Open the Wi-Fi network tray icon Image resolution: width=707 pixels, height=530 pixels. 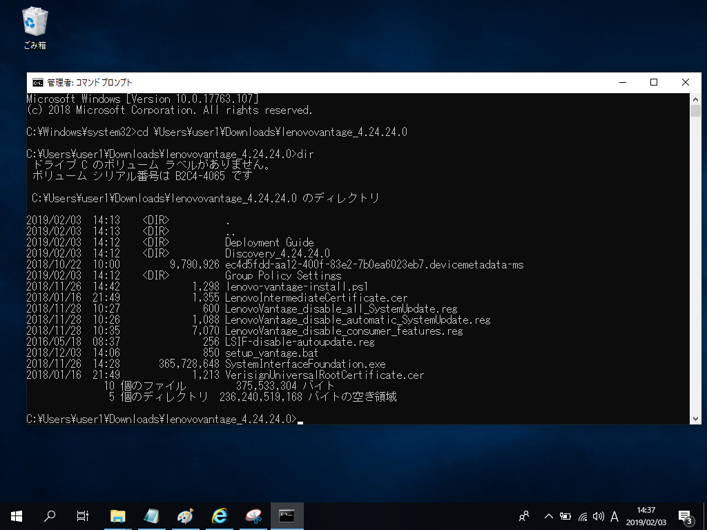pyautogui.click(x=583, y=516)
